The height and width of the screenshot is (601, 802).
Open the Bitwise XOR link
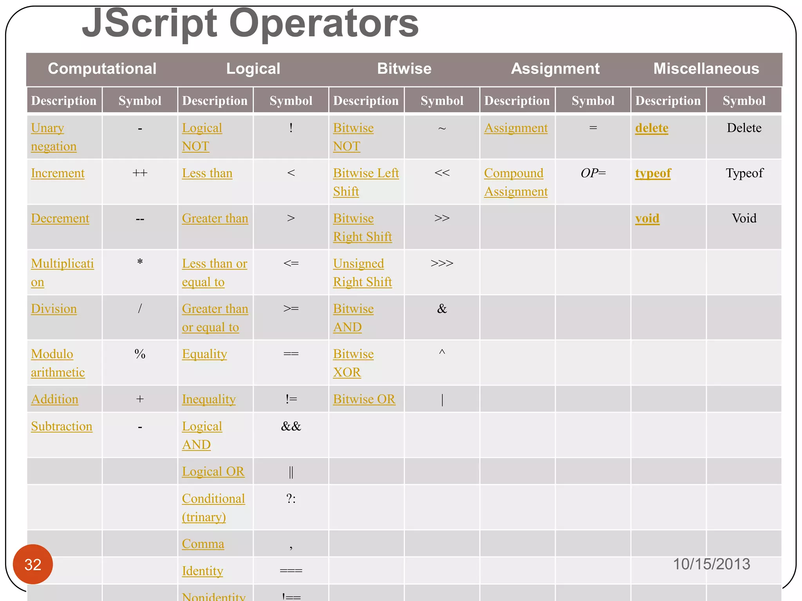coord(353,363)
